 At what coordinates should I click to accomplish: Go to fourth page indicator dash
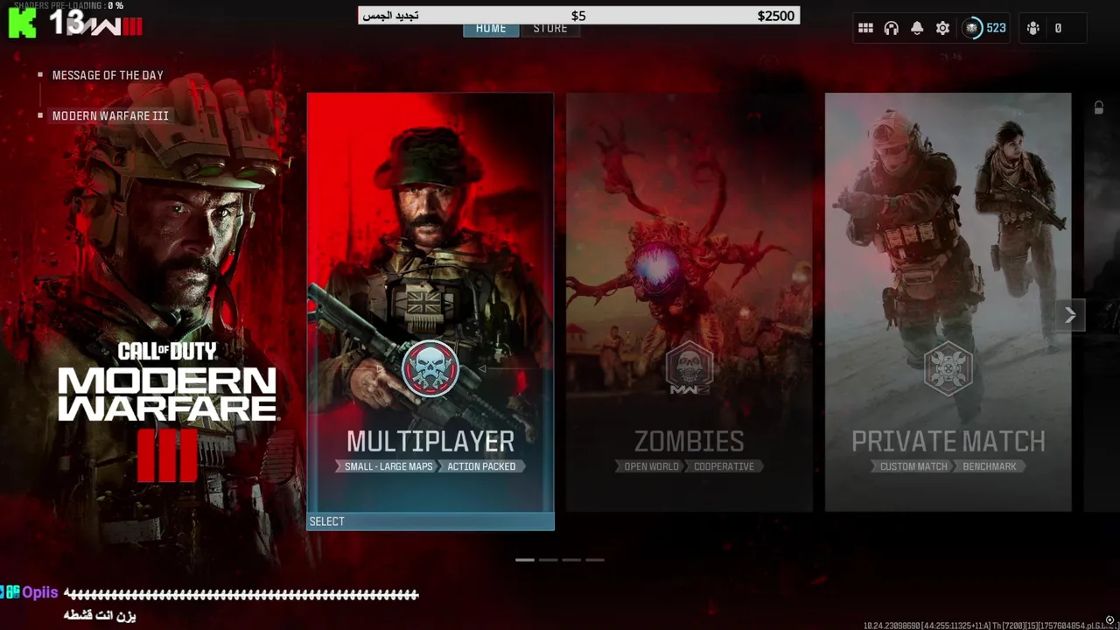595,559
